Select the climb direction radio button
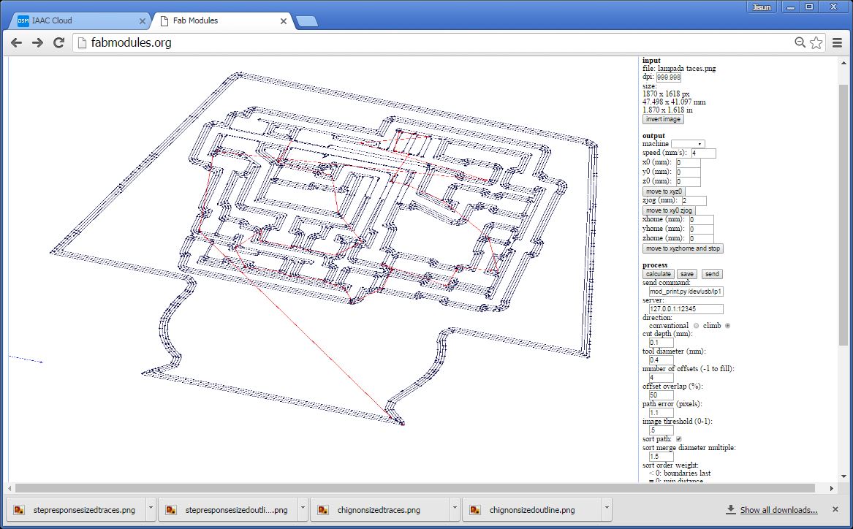The image size is (853, 529). click(x=728, y=326)
